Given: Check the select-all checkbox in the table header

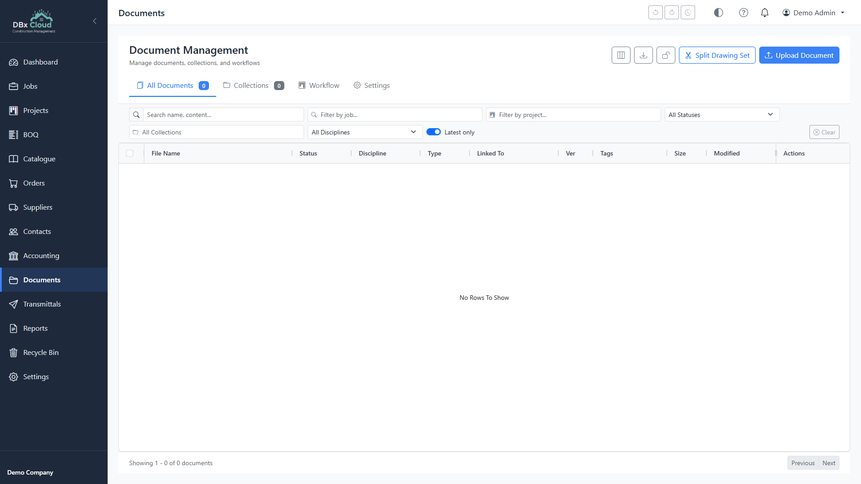Looking at the screenshot, I should tap(130, 153).
